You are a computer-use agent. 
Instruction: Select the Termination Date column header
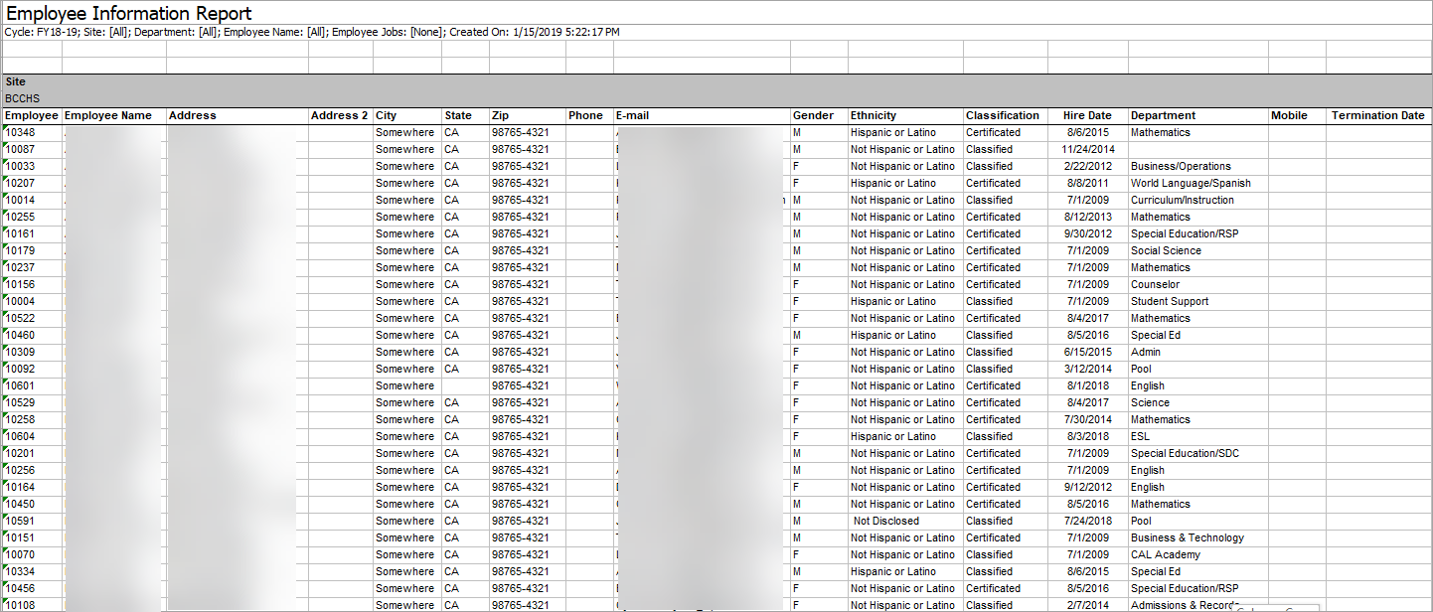click(x=1377, y=115)
